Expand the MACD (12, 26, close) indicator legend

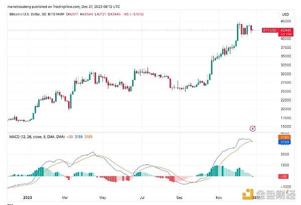point(30,136)
